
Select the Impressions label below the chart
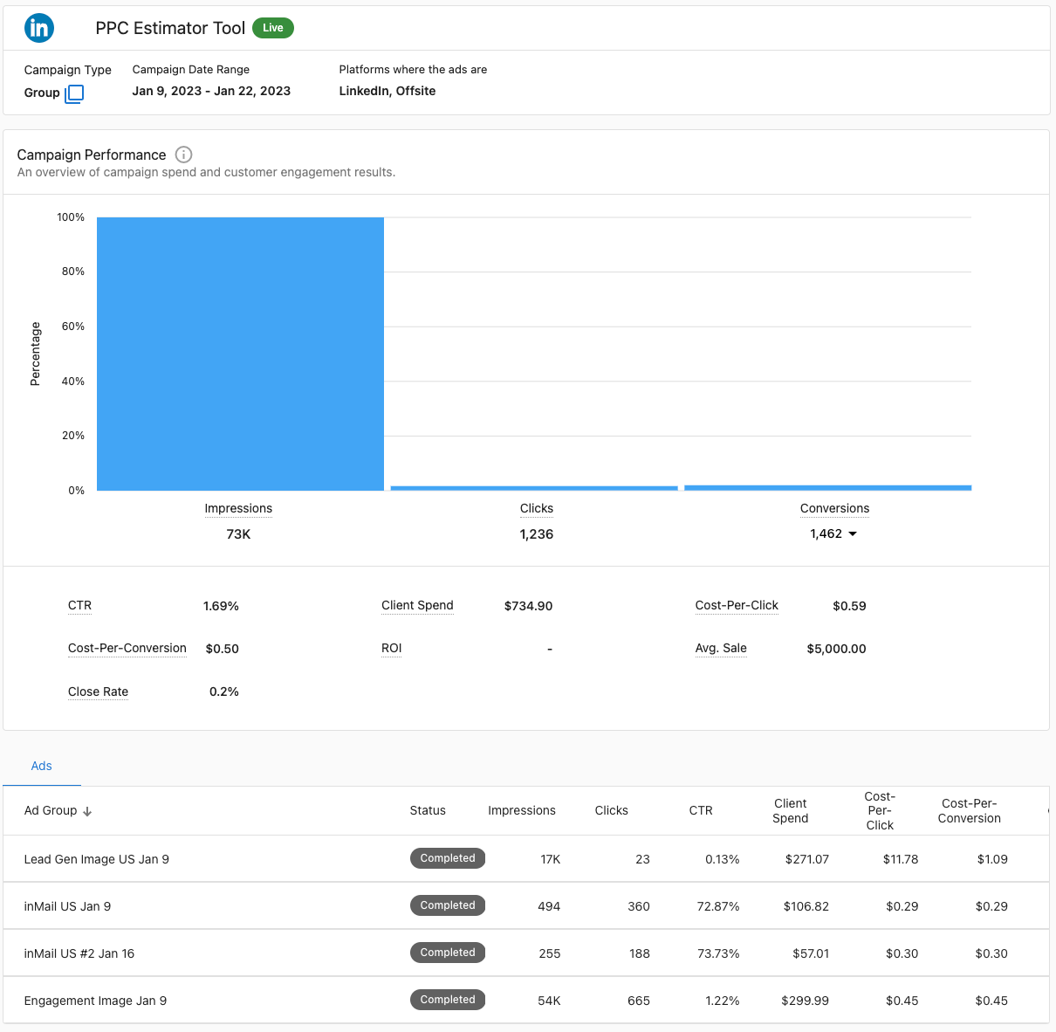click(238, 508)
